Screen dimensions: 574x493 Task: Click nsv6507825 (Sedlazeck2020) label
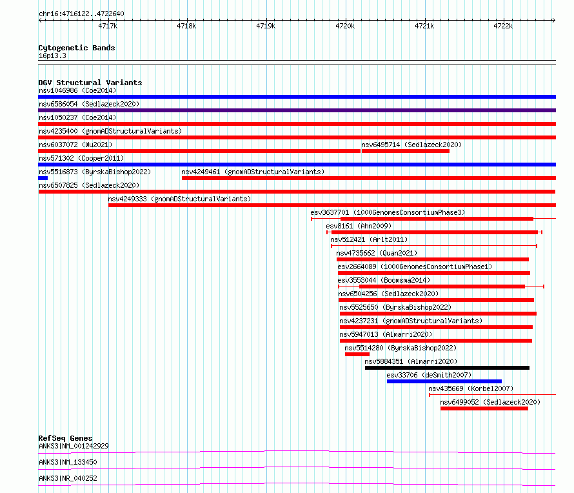tap(89, 185)
